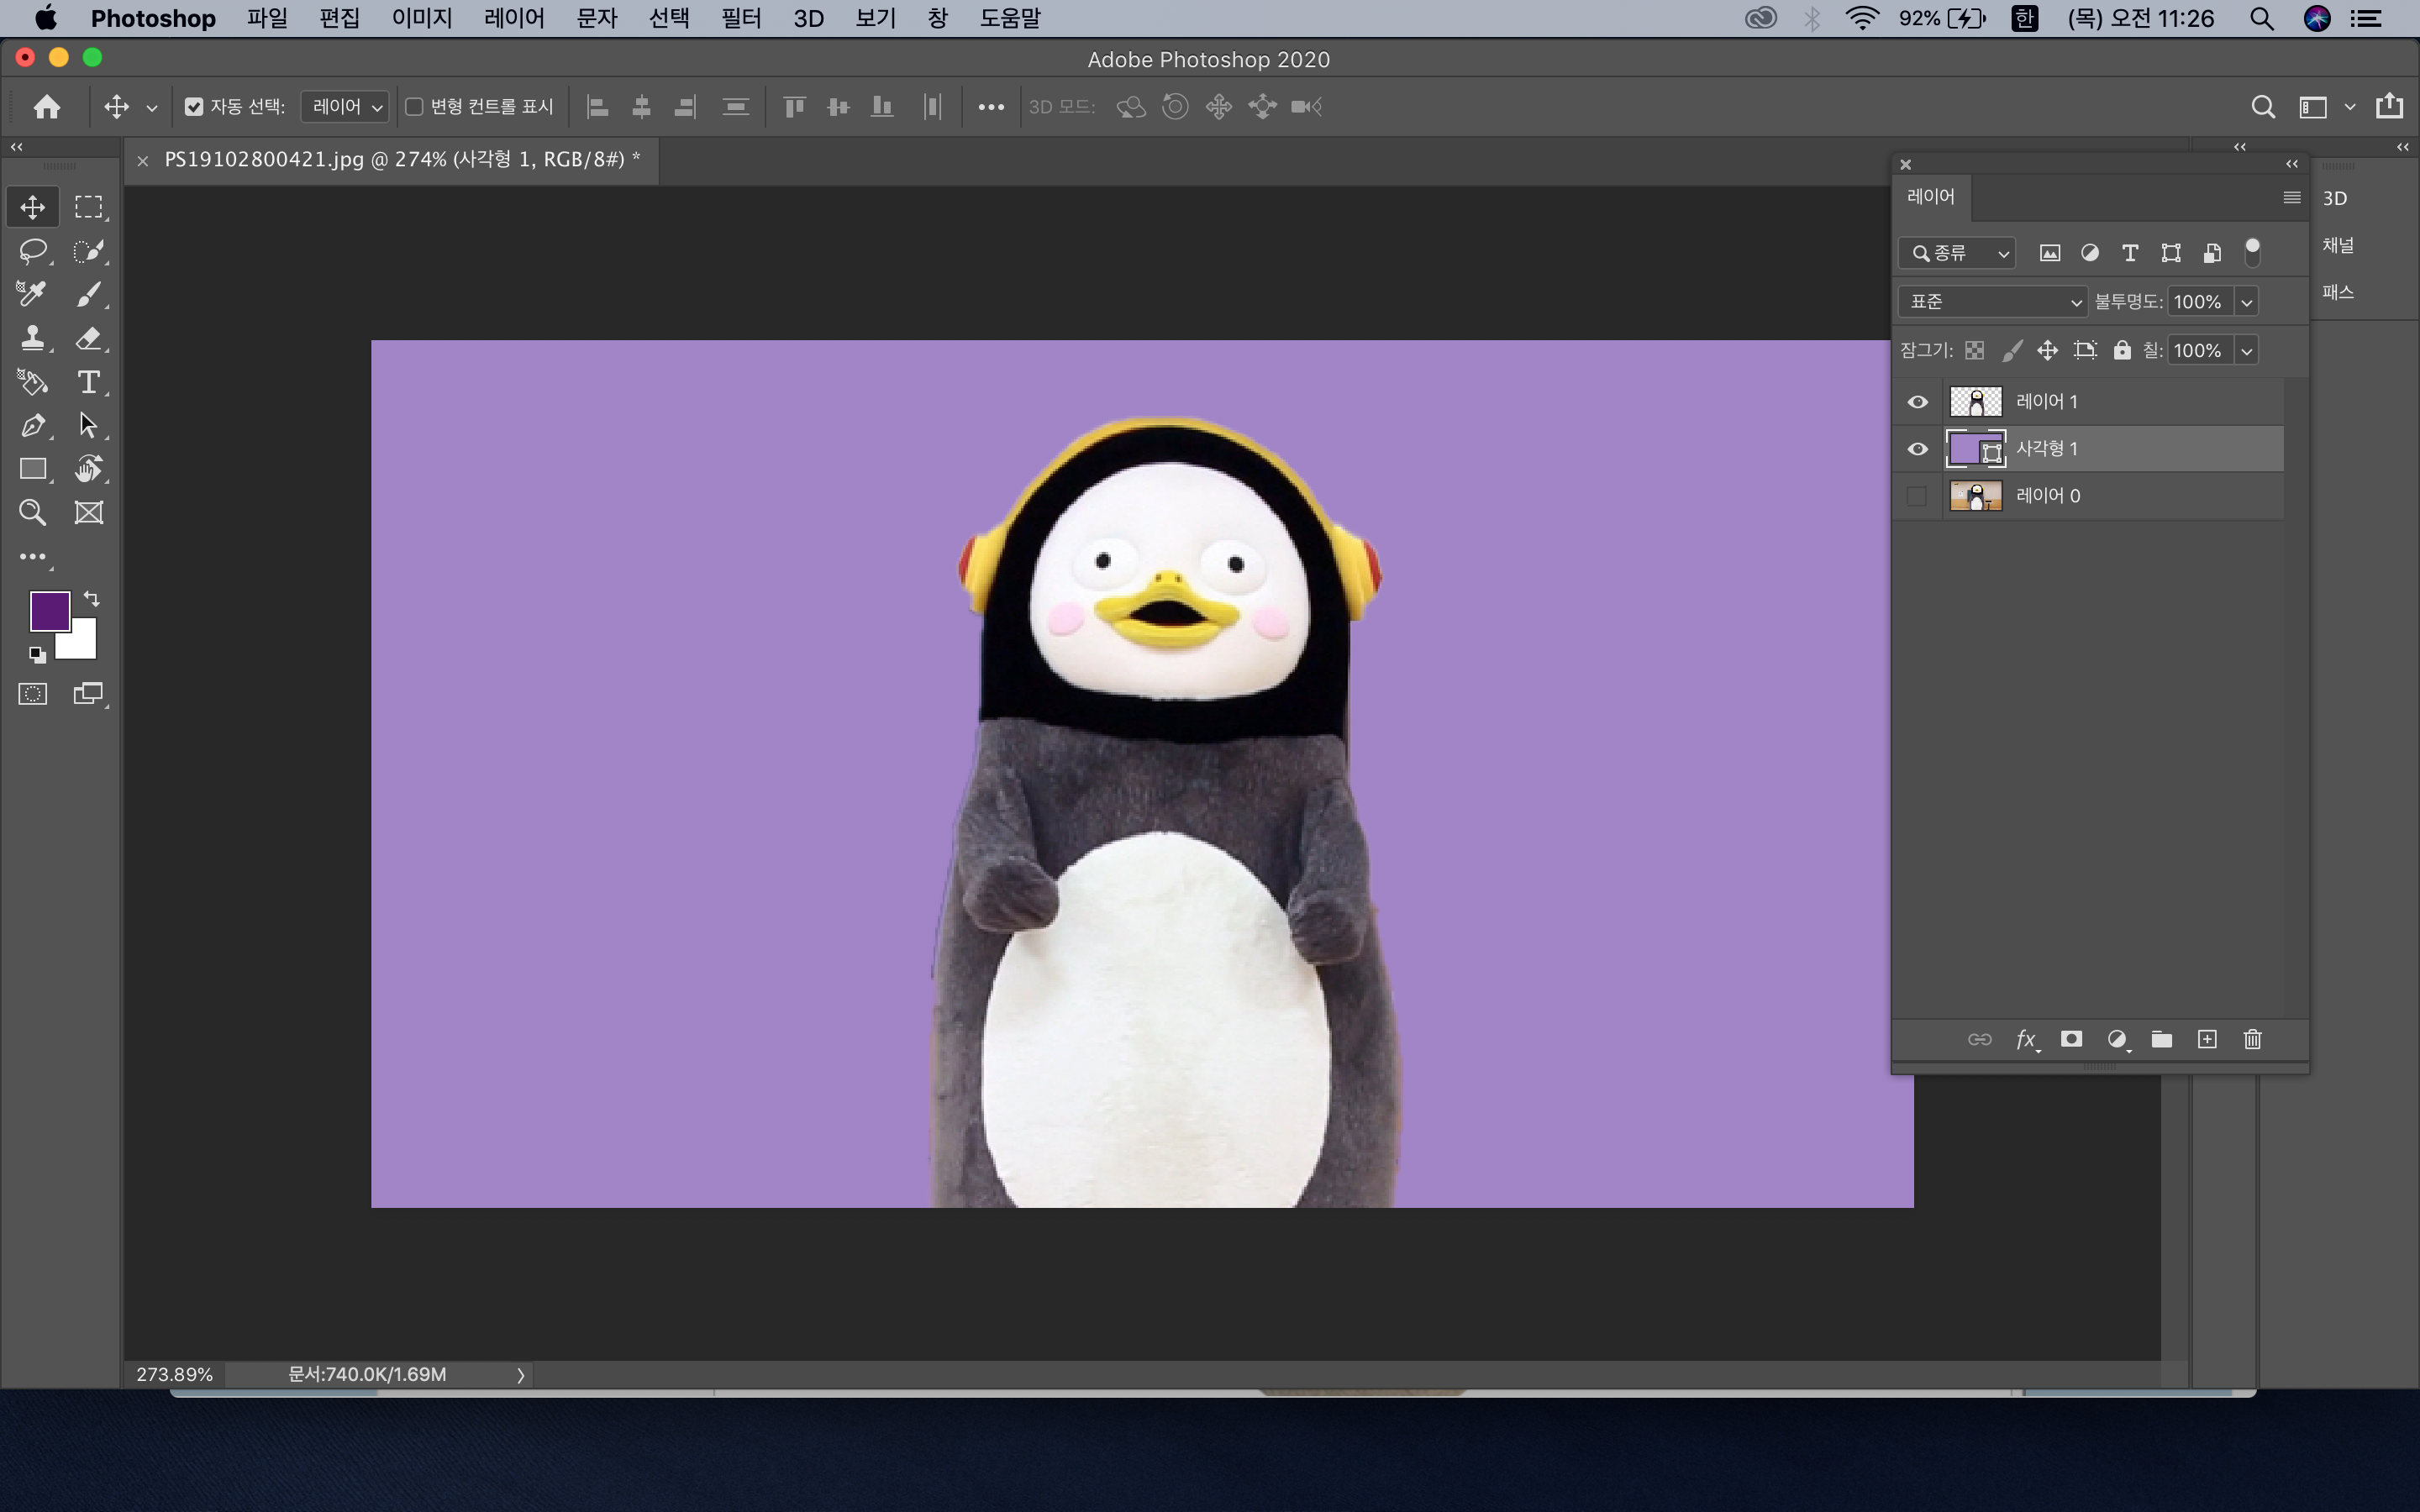The height and width of the screenshot is (1512, 2420).
Task: Toggle lock position in Layers panel
Action: tap(2047, 350)
